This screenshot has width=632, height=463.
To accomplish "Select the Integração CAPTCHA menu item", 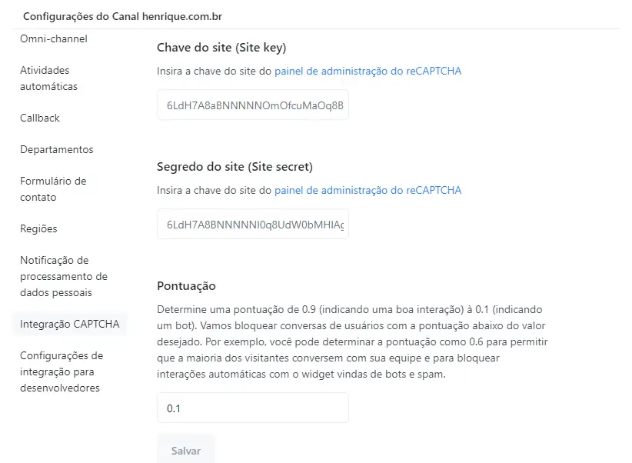I will click(x=70, y=324).
